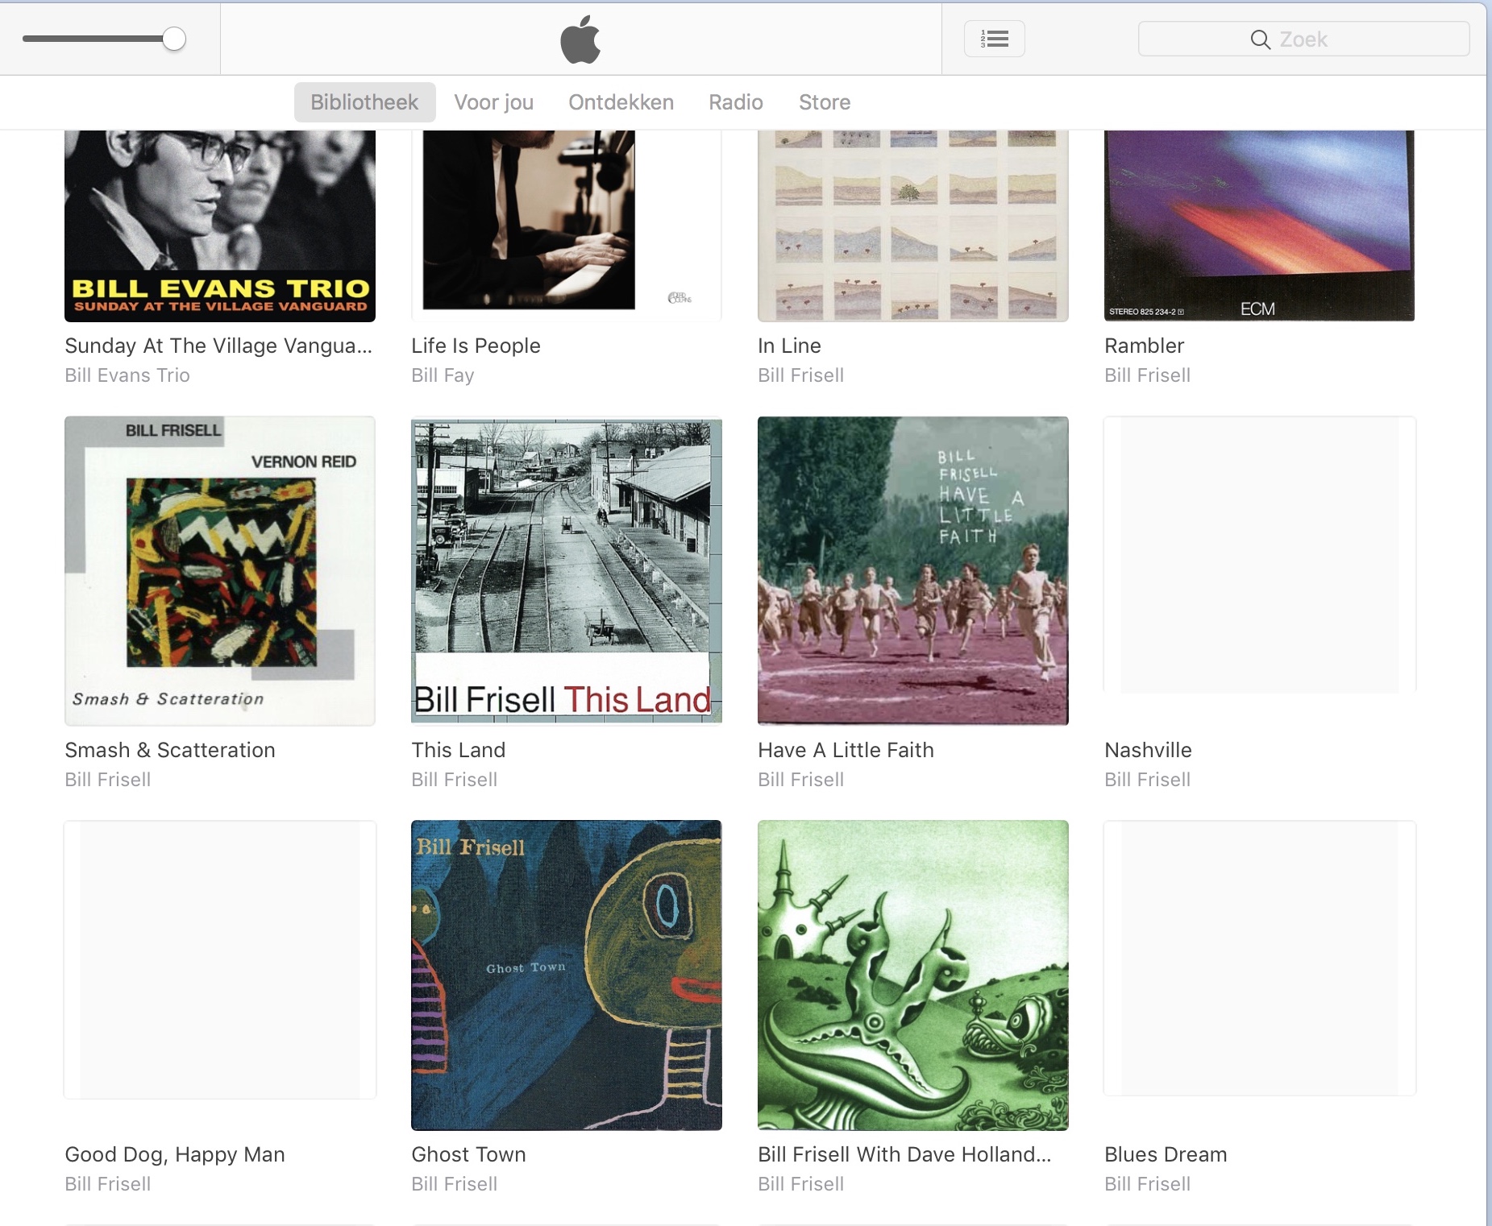This screenshot has height=1226, width=1492.
Task: Click Bill Frisell under Rambler
Action: pos(1147,375)
